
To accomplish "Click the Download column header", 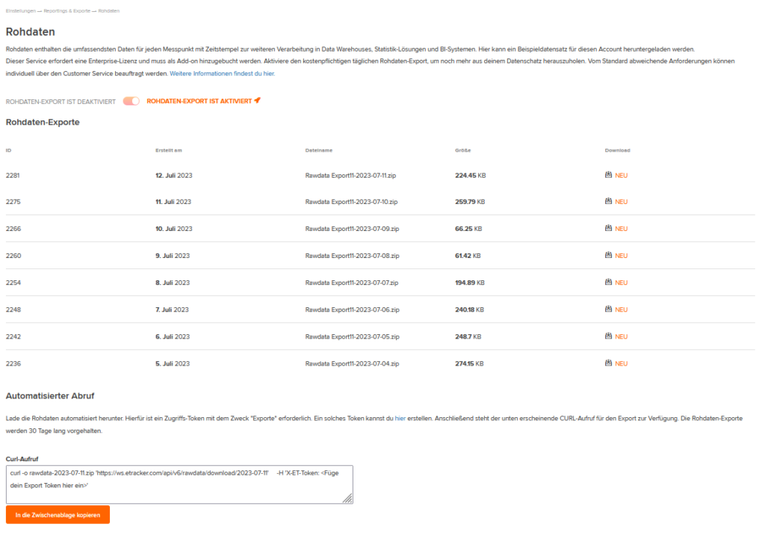I will coord(617,150).
